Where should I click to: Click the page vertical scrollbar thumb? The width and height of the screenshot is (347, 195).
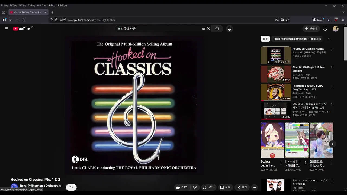pyautogui.click(x=345, y=44)
